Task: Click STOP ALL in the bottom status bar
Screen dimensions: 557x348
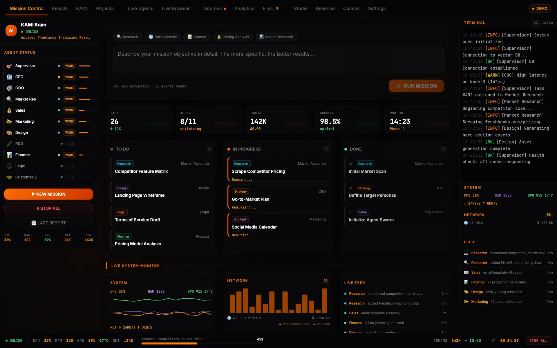Action: click(x=538, y=340)
